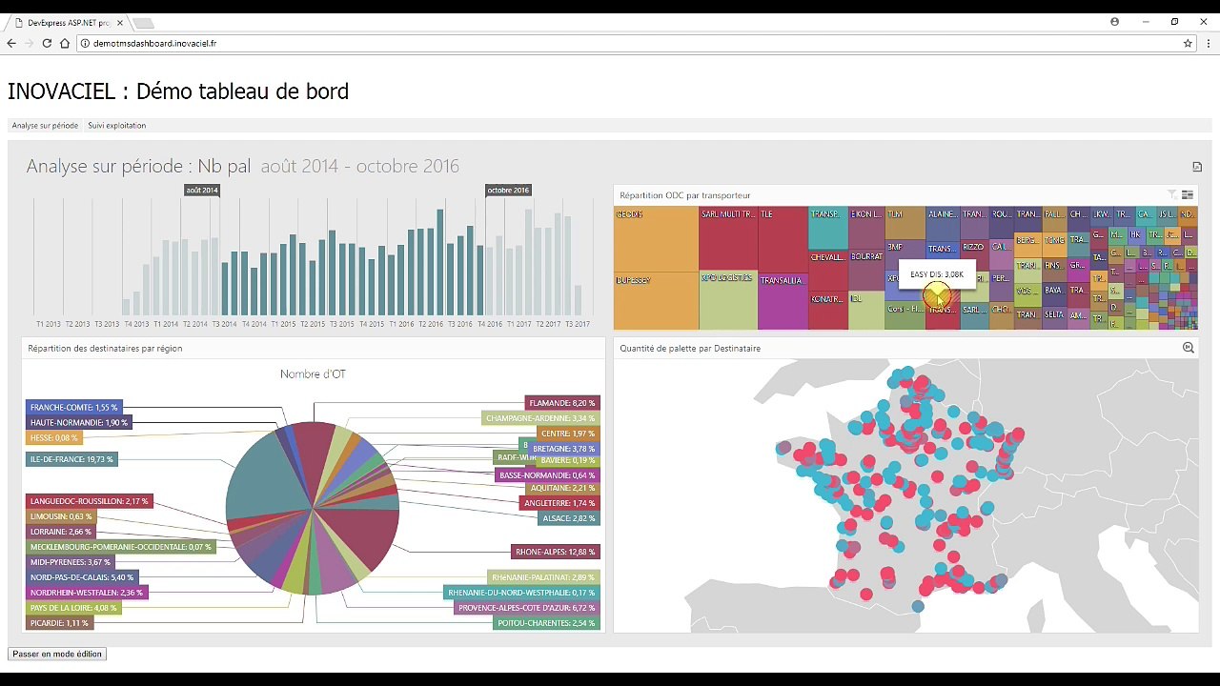
Task: Select TLE tile in treemap
Action: (783, 238)
